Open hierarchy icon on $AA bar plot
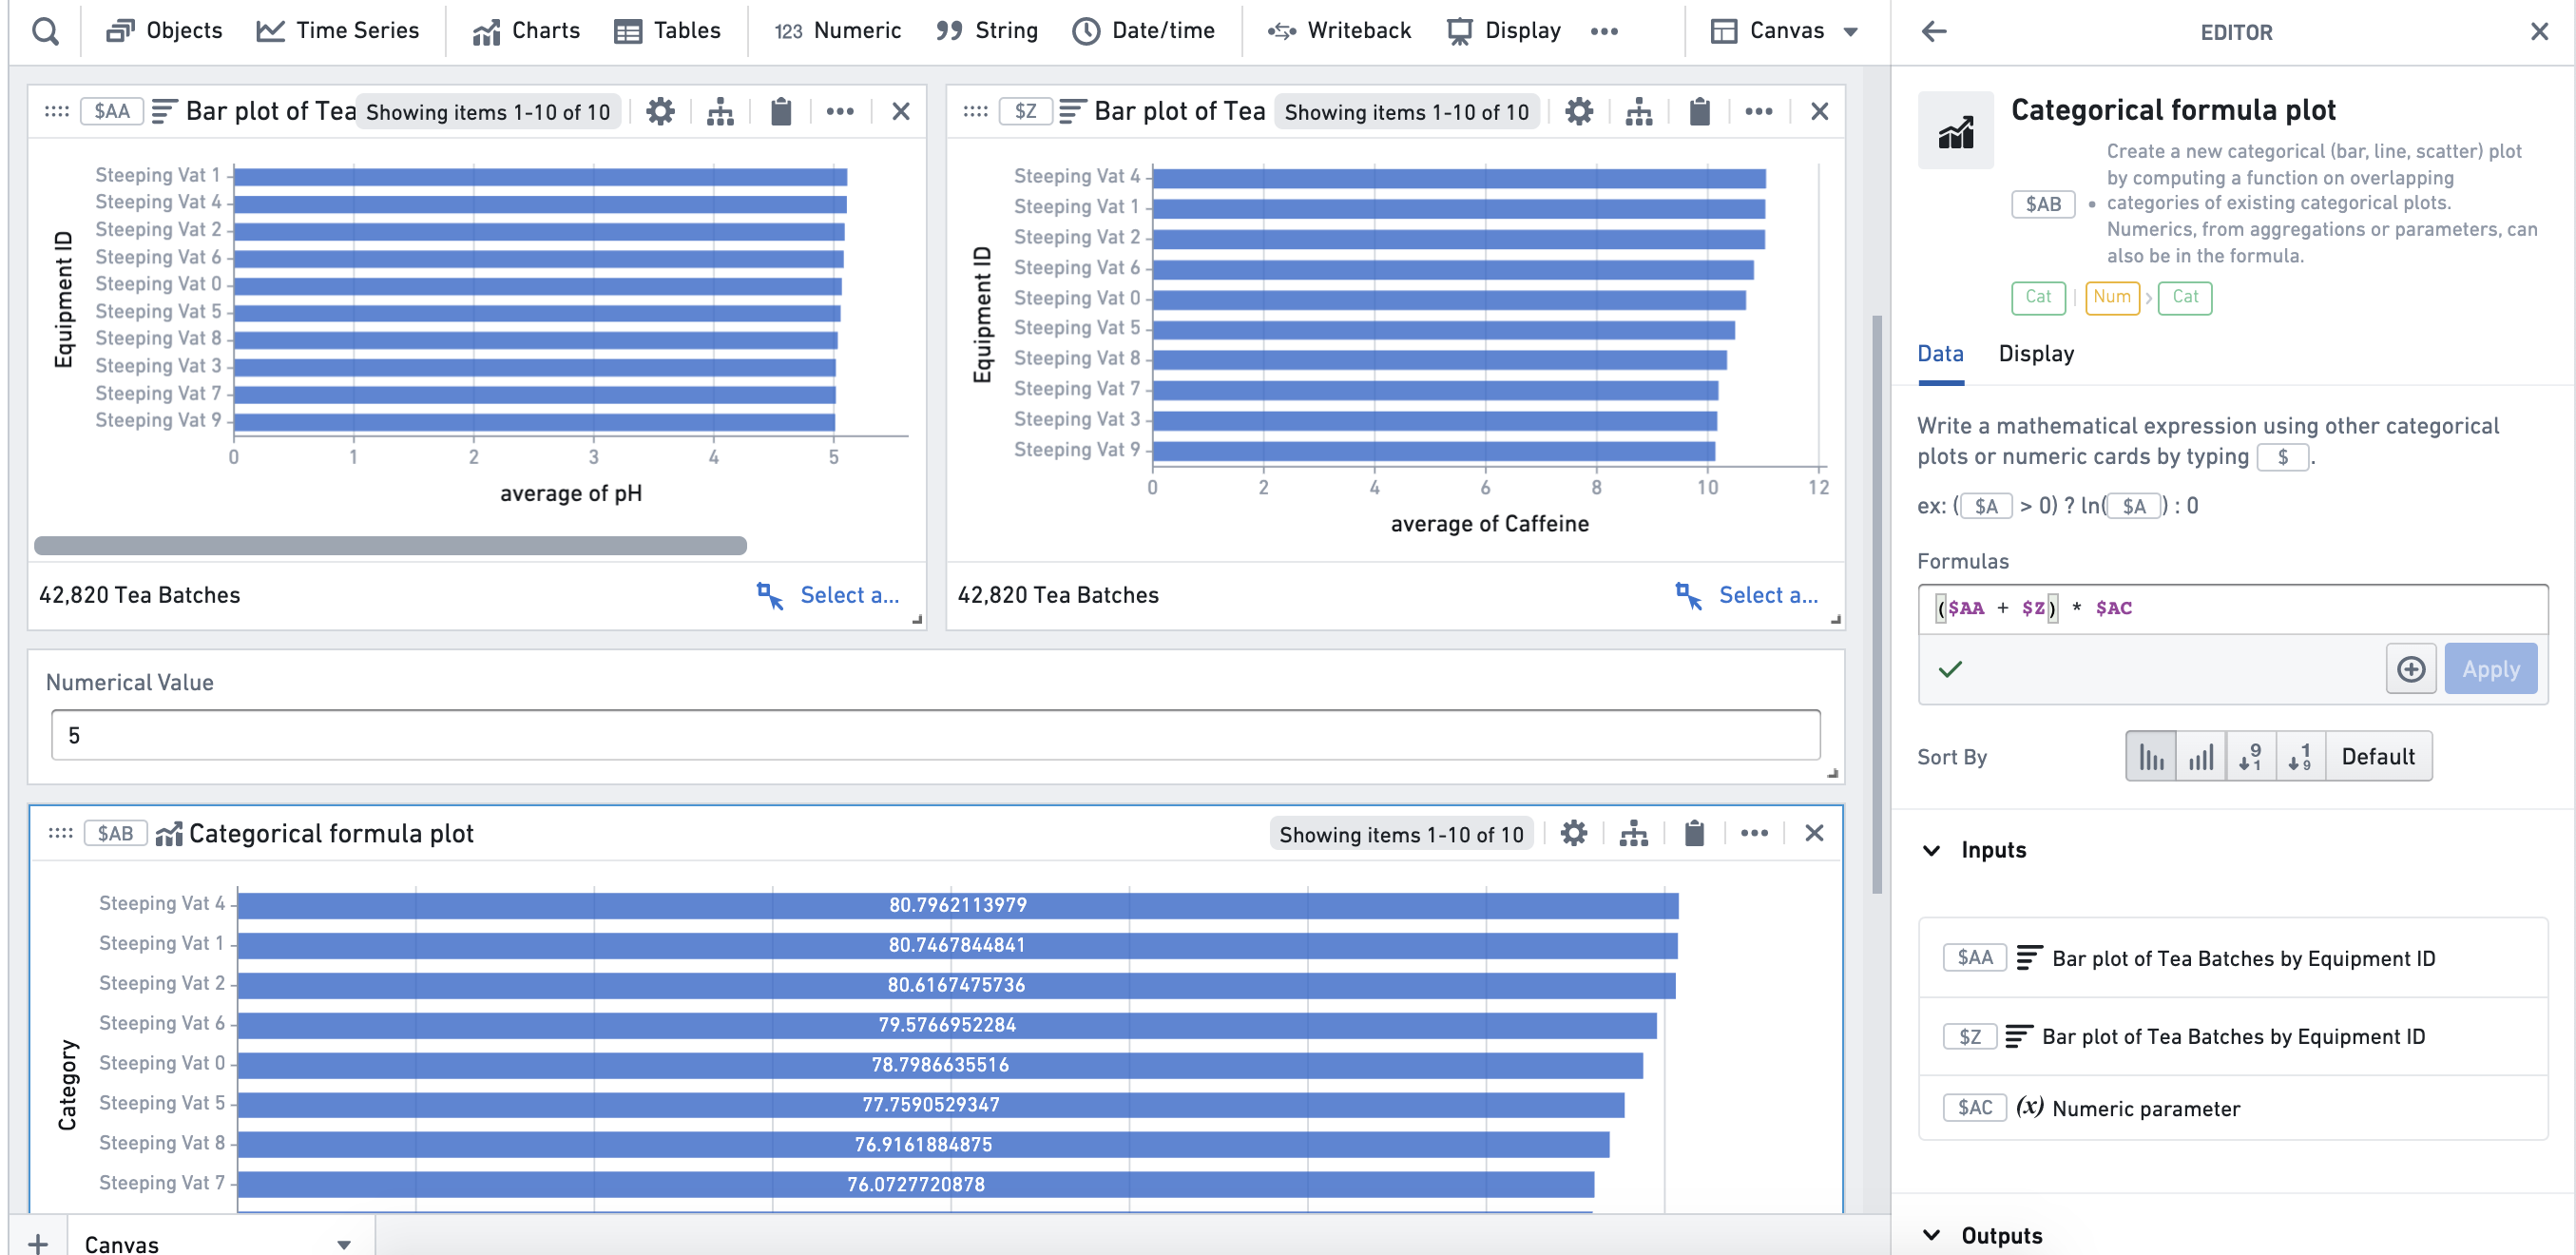Viewport: 2576px width, 1255px height. [720, 111]
